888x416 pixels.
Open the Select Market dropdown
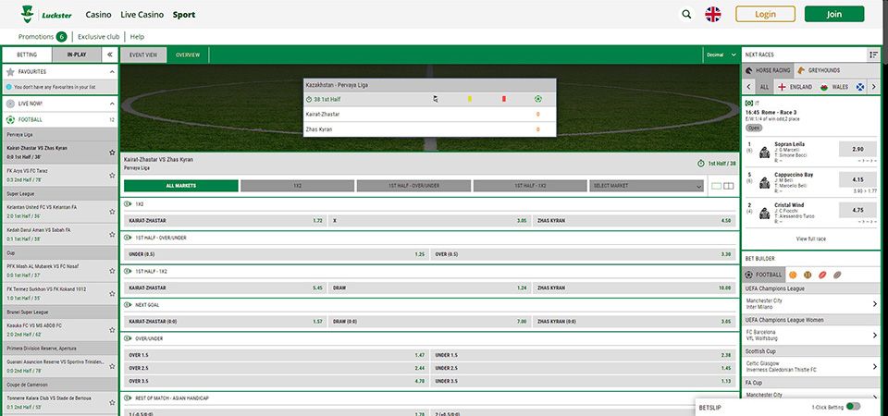[646, 186]
